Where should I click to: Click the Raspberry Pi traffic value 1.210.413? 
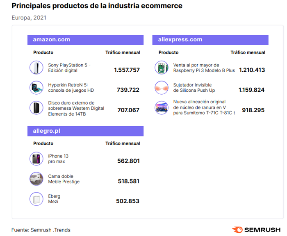tap(252, 70)
